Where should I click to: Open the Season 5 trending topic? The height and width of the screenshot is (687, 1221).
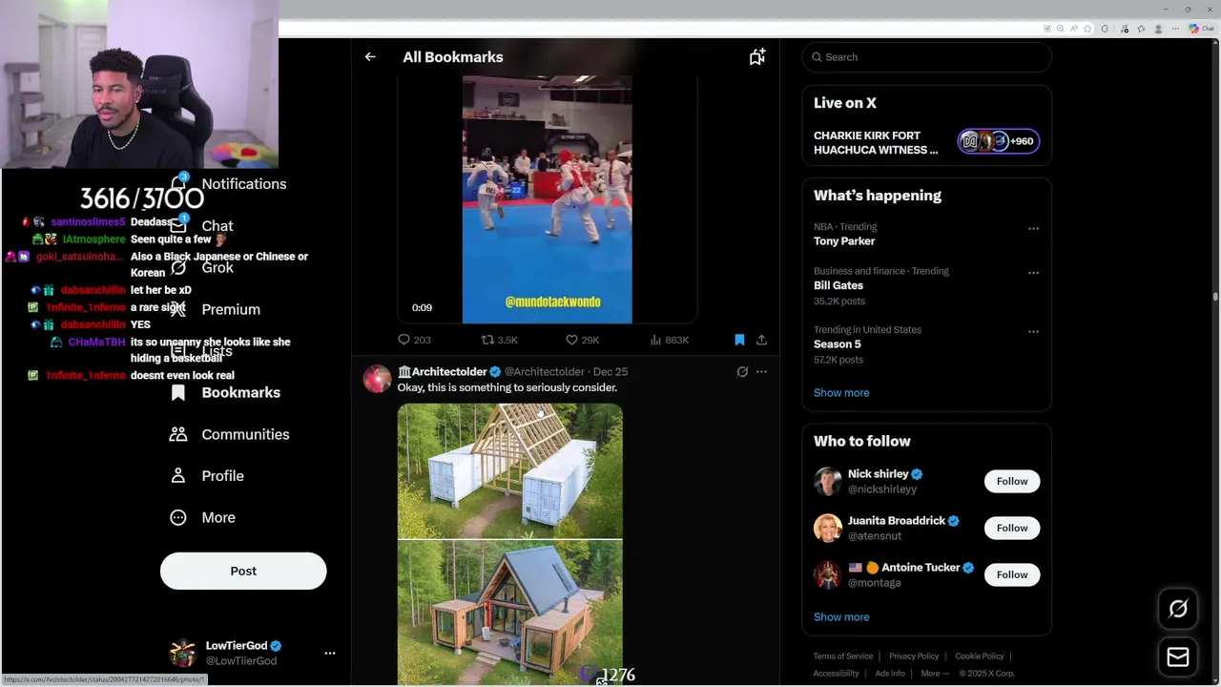coord(838,344)
